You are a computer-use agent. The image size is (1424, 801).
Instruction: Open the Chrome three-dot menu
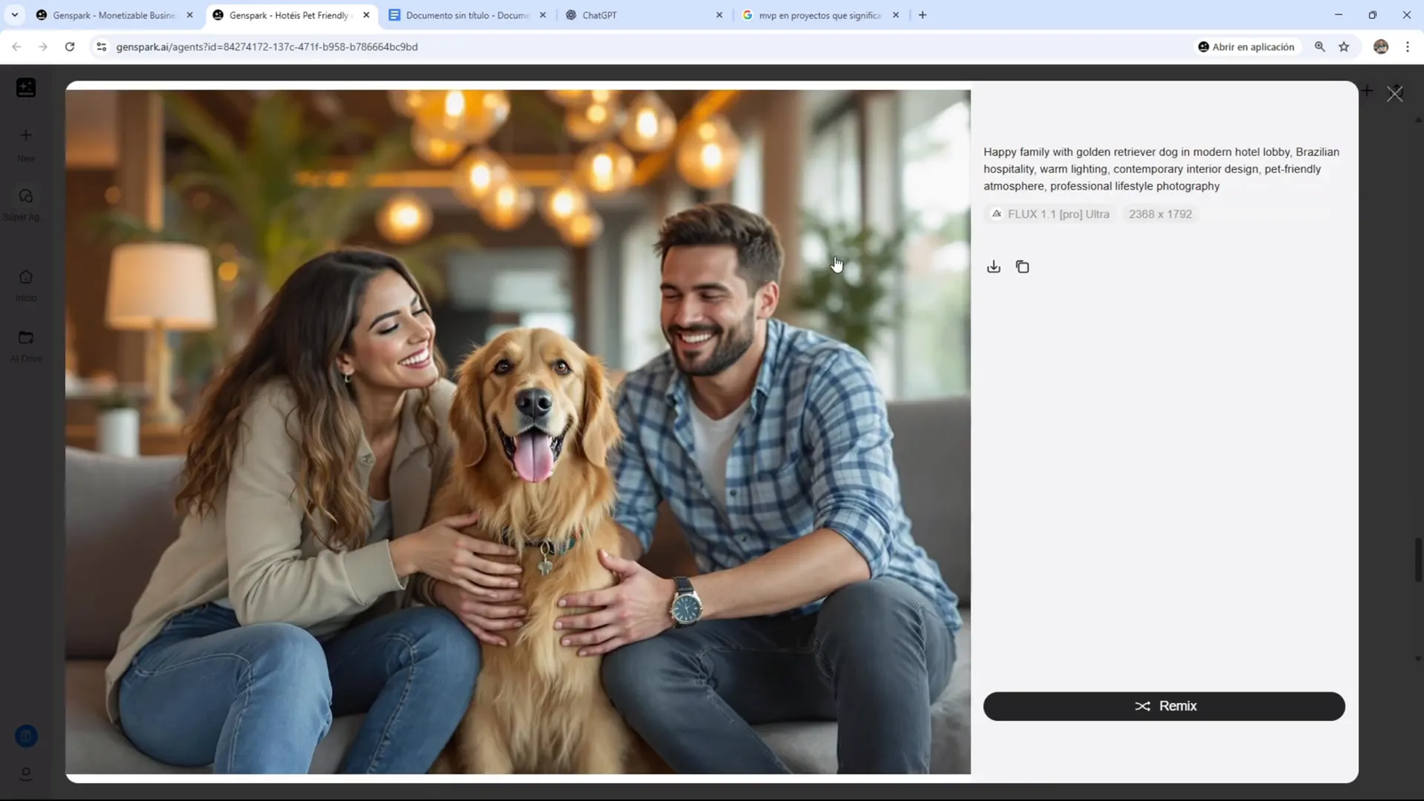pos(1407,46)
